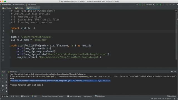Click scroll-to-end icon in Run panel

pos(6,85)
